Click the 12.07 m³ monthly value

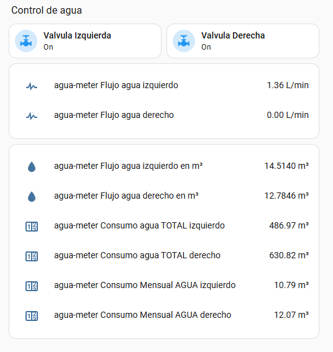[x=291, y=315]
